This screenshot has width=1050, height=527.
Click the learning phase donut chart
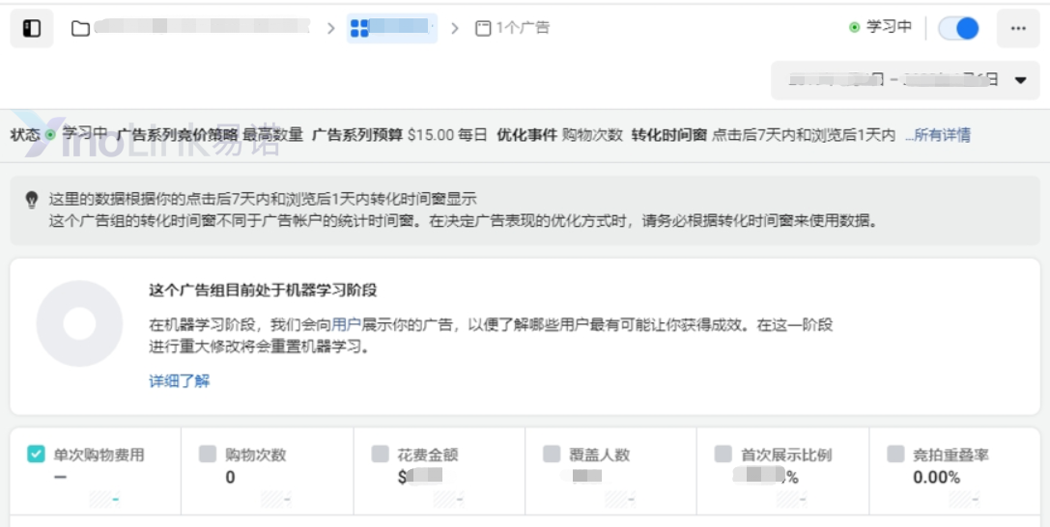79,323
